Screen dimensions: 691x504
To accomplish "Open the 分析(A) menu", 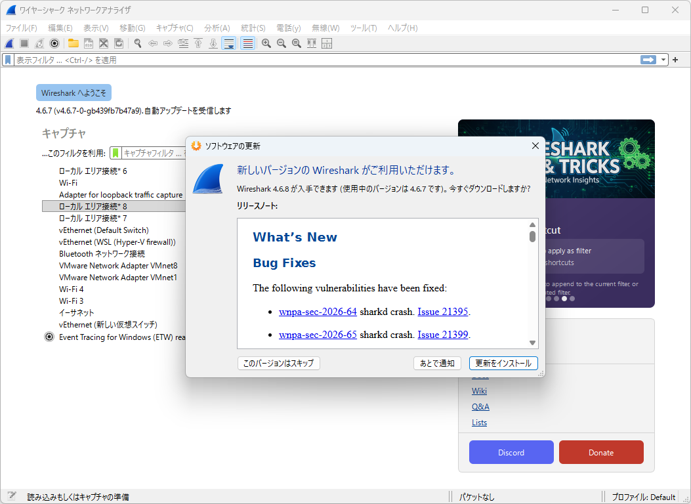I will (217, 28).
